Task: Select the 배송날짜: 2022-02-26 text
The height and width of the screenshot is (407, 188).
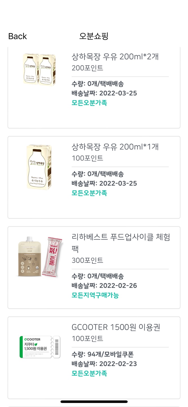Action: [104, 286]
